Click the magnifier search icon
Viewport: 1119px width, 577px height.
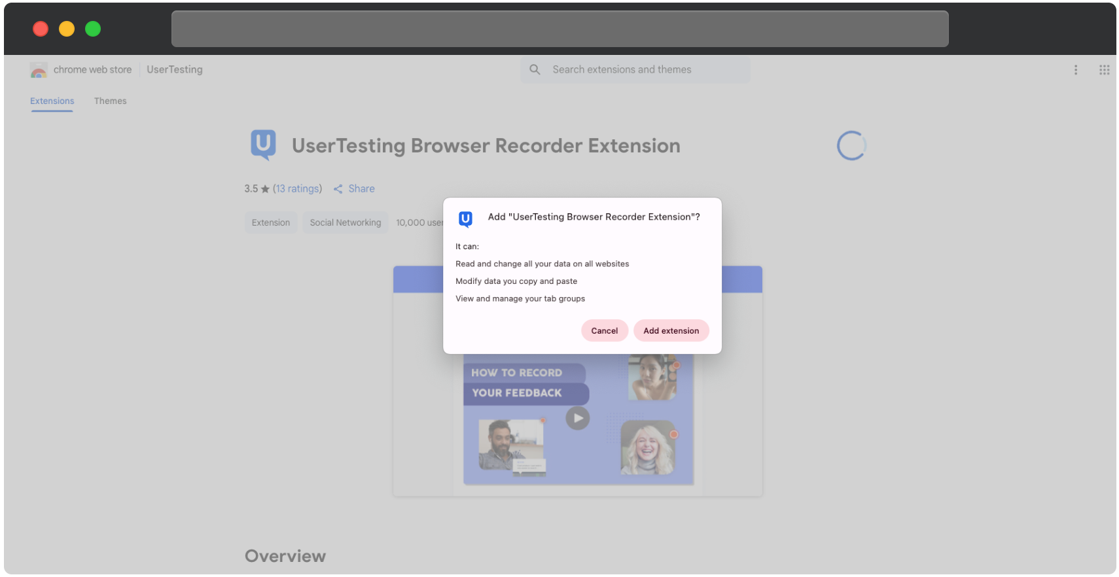pos(535,69)
